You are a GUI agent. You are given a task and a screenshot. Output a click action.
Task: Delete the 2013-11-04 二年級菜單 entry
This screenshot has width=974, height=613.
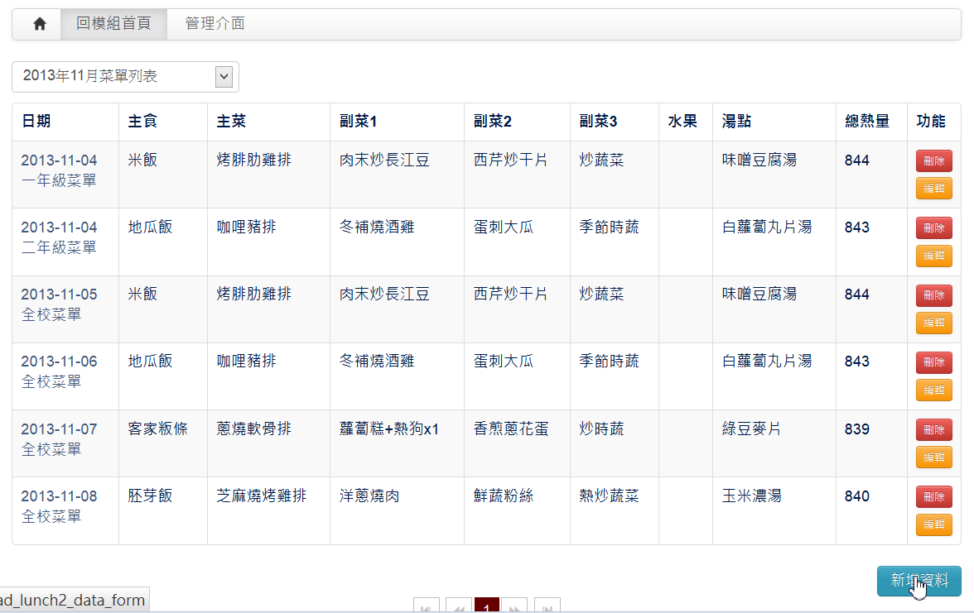(933, 228)
